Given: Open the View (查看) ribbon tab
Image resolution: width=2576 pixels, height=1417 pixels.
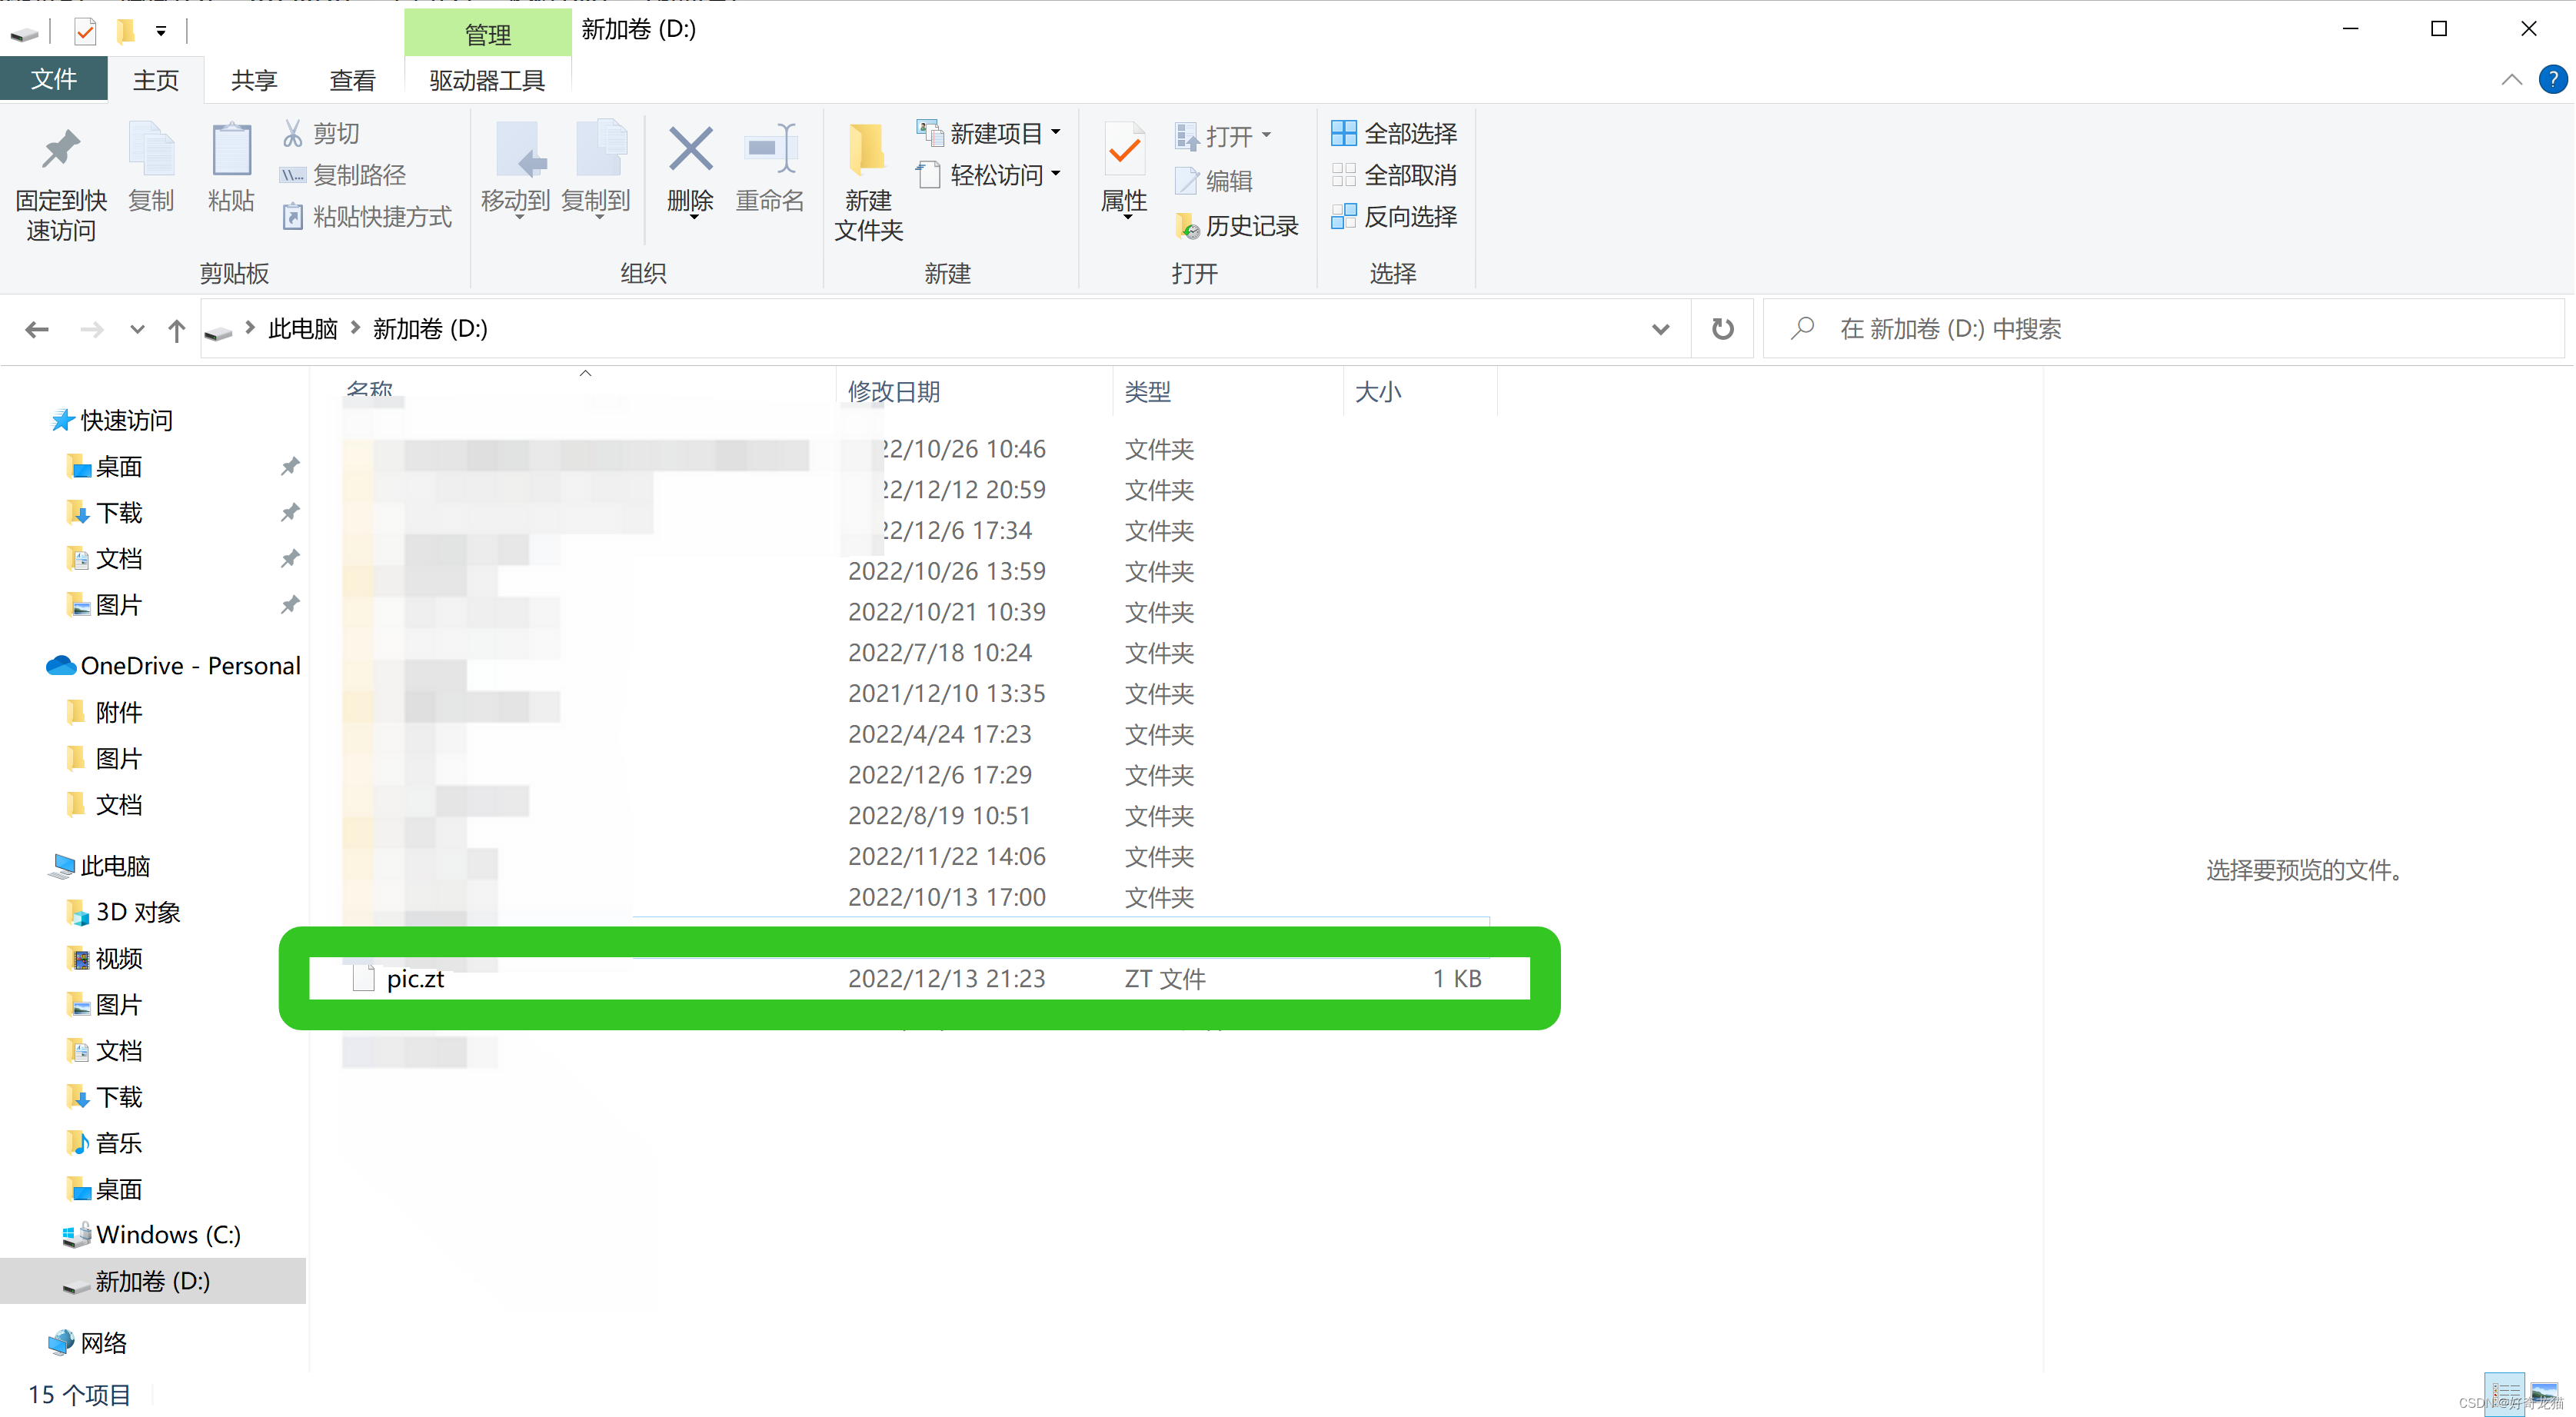Looking at the screenshot, I should pos(352,80).
